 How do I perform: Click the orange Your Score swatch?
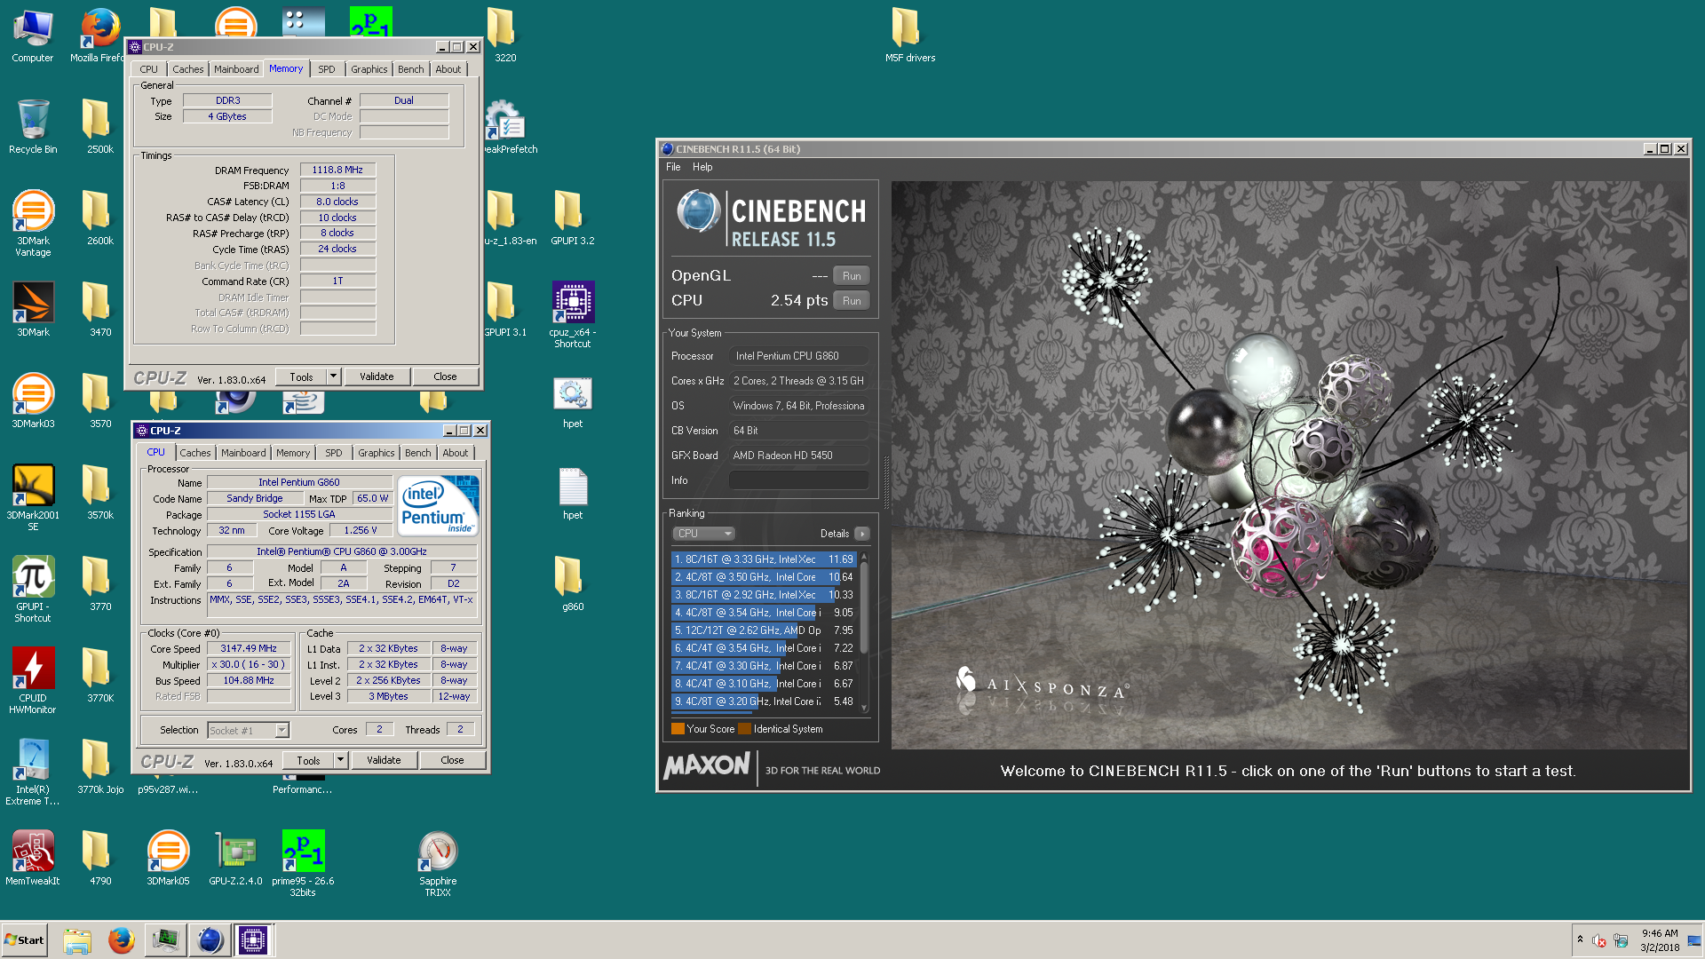678,729
